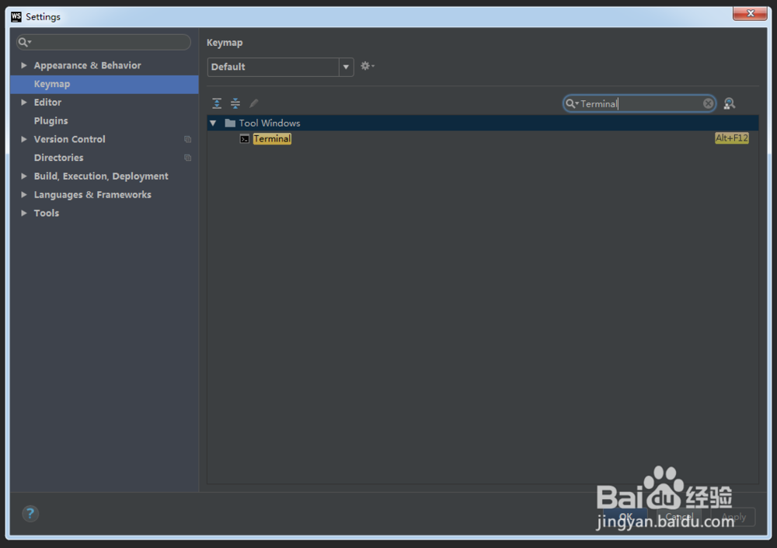Click the Collapse All icon in Keymap toolbar

[235, 103]
